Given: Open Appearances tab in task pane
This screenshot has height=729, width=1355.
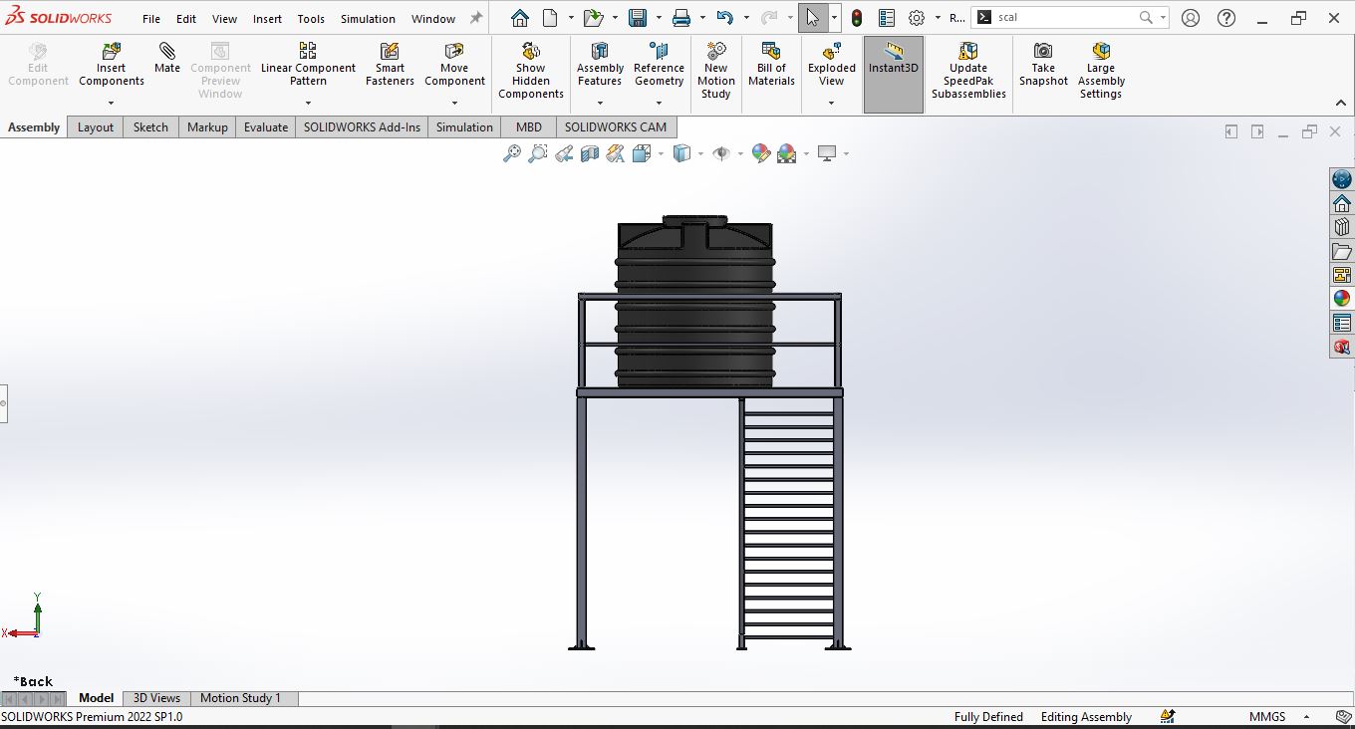Looking at the screenshot, I should (1342, 299).
